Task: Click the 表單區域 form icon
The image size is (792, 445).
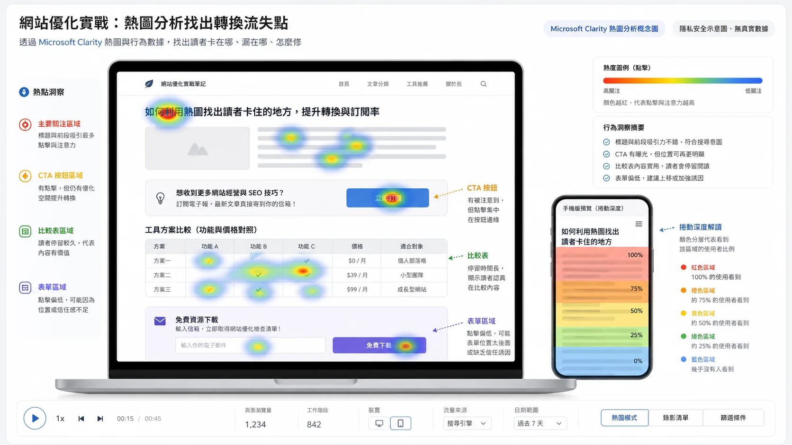Action: [25, 288]
